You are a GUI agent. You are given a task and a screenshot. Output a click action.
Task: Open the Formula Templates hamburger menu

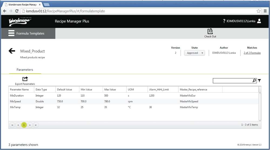click(11, 33)
